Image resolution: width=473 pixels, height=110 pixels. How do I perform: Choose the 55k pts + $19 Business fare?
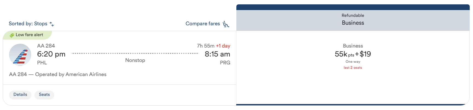(353, 54)
